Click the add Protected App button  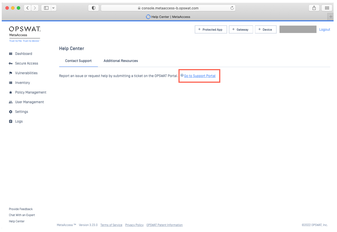click(211, 29)
